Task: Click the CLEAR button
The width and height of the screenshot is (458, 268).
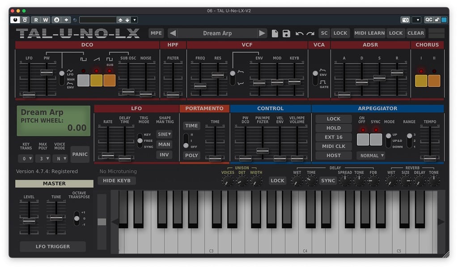Action: click(416, 33)
